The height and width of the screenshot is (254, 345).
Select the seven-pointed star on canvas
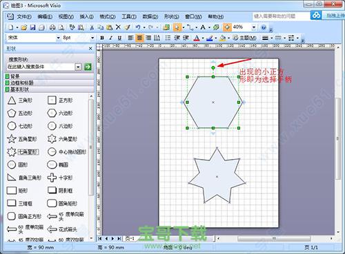pos(217,176)
